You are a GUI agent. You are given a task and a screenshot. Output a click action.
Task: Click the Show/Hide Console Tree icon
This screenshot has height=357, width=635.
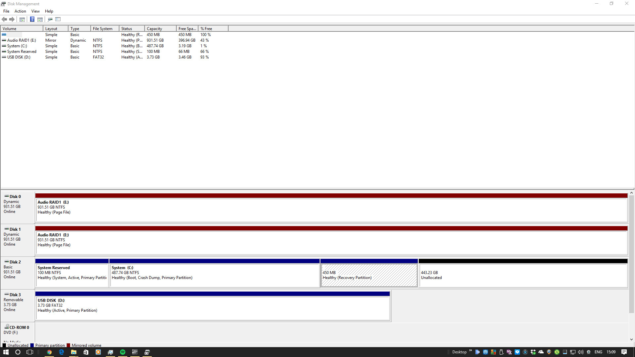coord(22,19)
